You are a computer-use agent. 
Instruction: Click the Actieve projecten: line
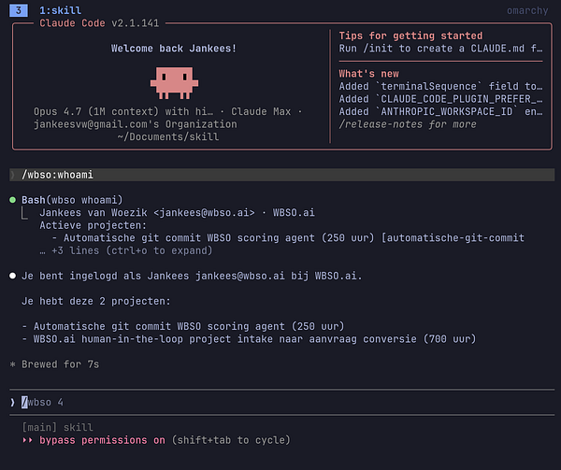point(93,225)
